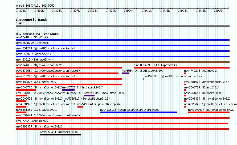Select nsv5509437 (ByrskaBishop2022) label
The image size is (237, 145).
pos(211,110)
